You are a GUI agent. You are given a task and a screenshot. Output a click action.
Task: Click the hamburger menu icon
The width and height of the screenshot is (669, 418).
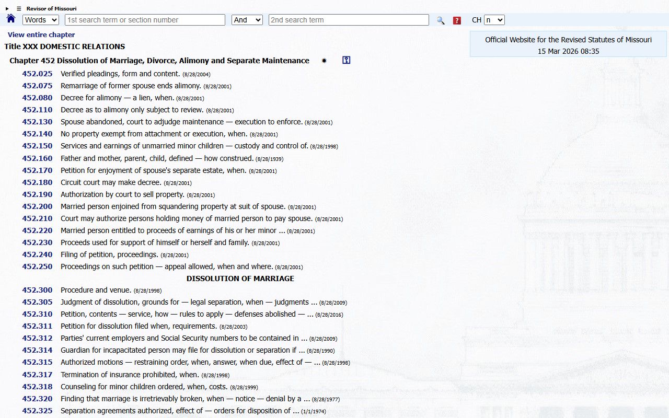pos(19,8)
